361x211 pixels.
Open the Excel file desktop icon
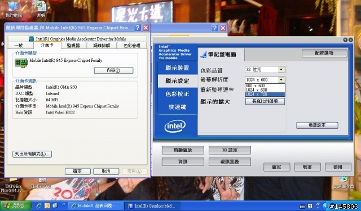click(41, 10)
